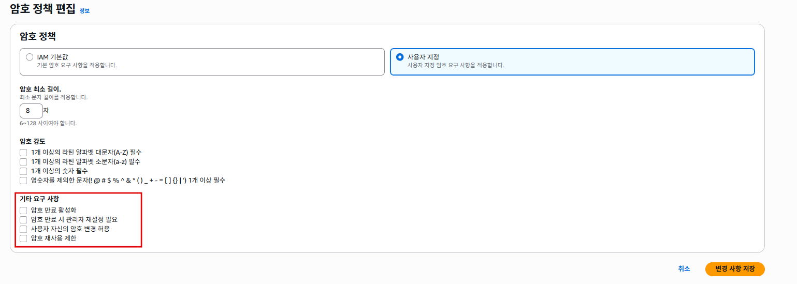
Task: Enable the 암호 재사용 제한 checkbox
Action: (x=23, y=238)
